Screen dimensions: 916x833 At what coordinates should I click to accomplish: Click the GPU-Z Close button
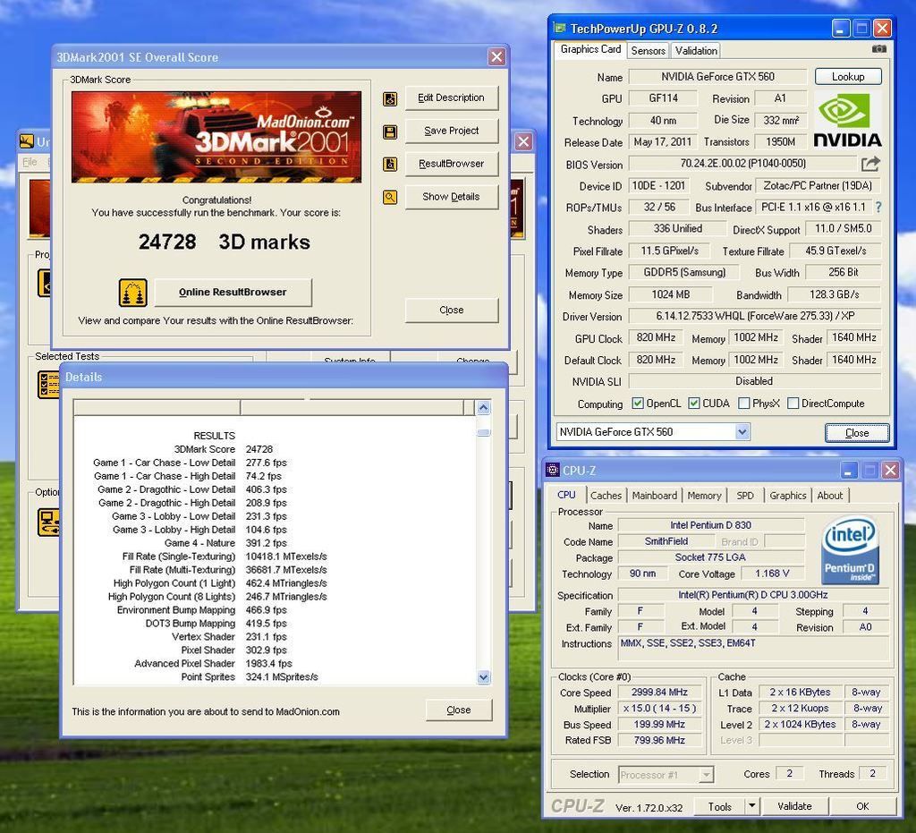pos(856,433)
